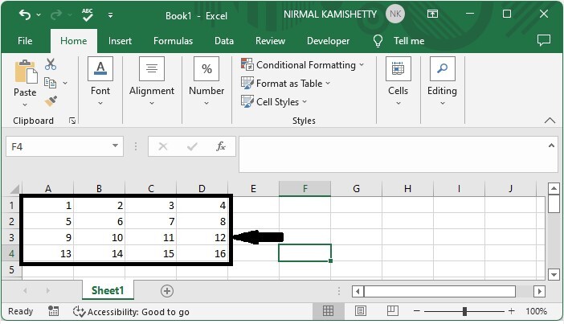
Task: Open the Name Box dropdown arrow
Action: click(116, 146)
